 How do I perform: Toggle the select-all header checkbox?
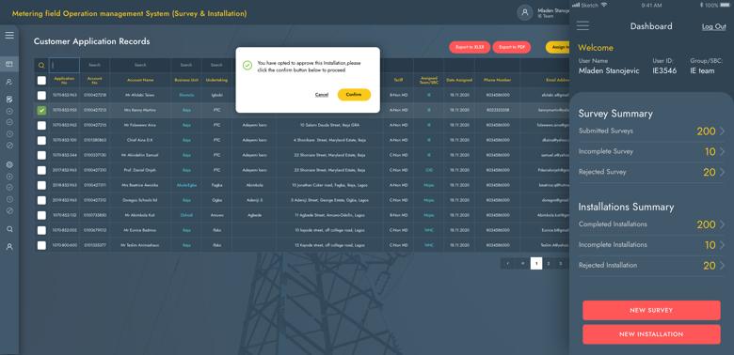tap(41, 81)
